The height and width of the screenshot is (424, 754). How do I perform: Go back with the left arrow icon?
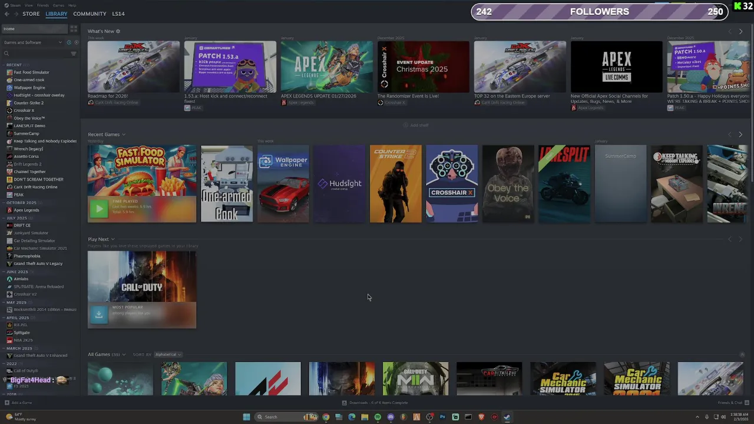click(x=8, y=14)
